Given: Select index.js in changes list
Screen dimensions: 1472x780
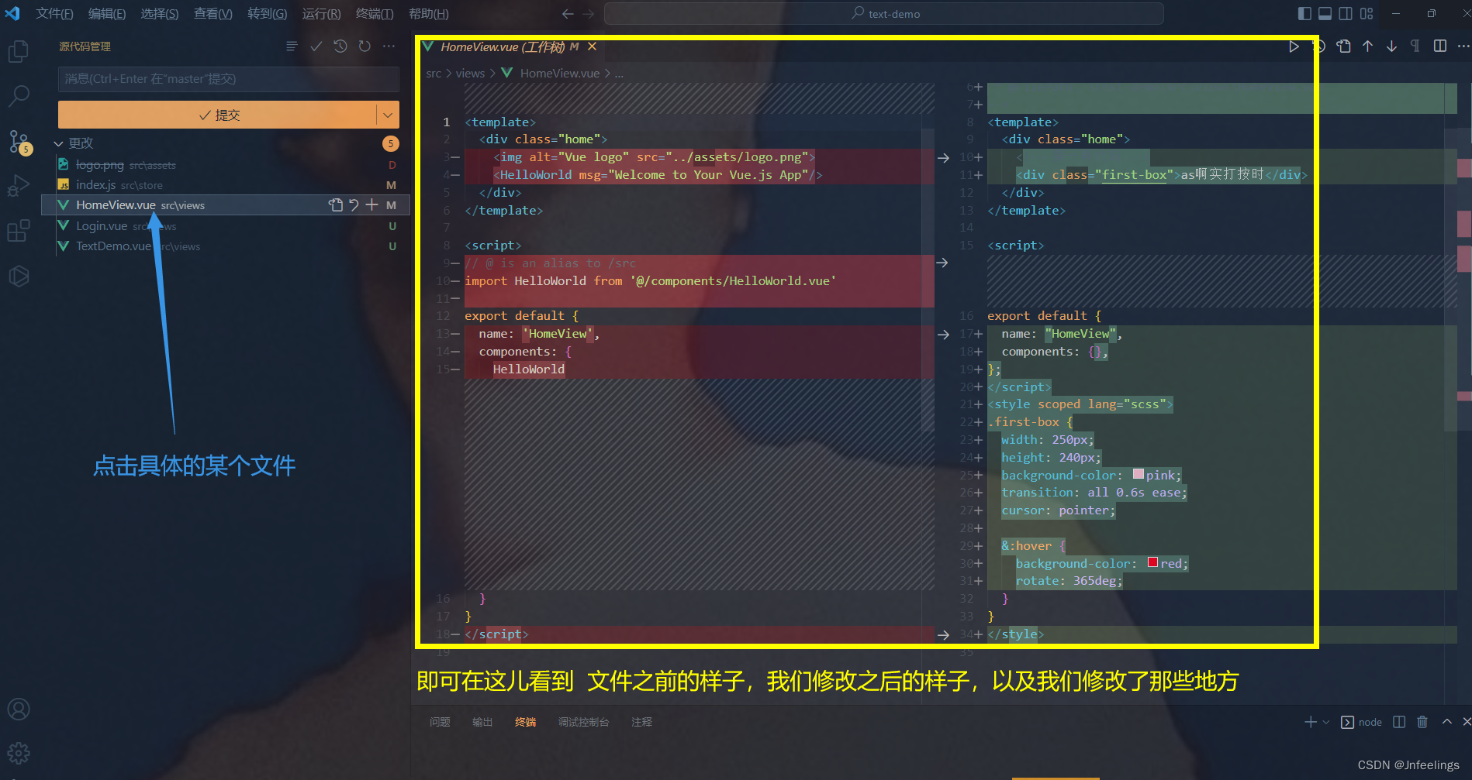Looking at the screenshot, I should point(225,185).
